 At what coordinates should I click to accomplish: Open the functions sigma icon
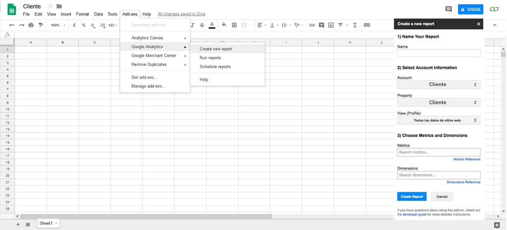pyautogui.click(x=355, y=25)
